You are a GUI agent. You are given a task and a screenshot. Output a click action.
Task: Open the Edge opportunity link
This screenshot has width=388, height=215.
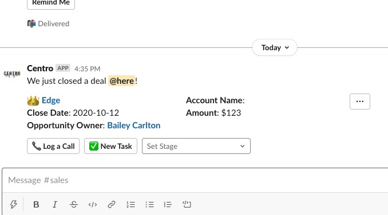51,100
